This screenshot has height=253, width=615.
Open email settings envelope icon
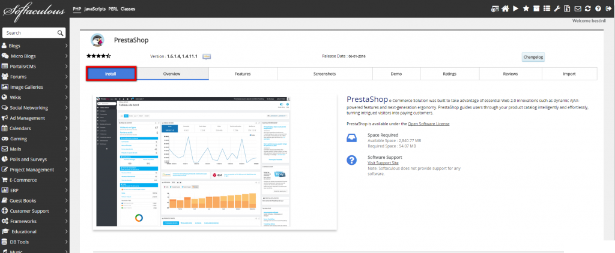(578, 8)
